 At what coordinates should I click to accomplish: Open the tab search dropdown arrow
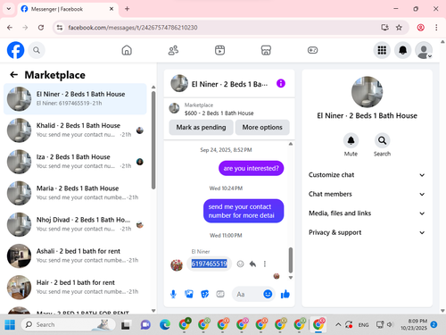pyautogui.click(x=9, y=9)
